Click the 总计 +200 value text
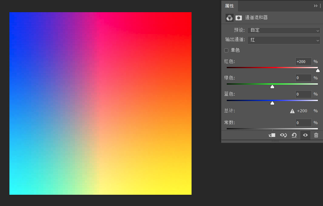 pyautogui.click(x=302, y=111)
